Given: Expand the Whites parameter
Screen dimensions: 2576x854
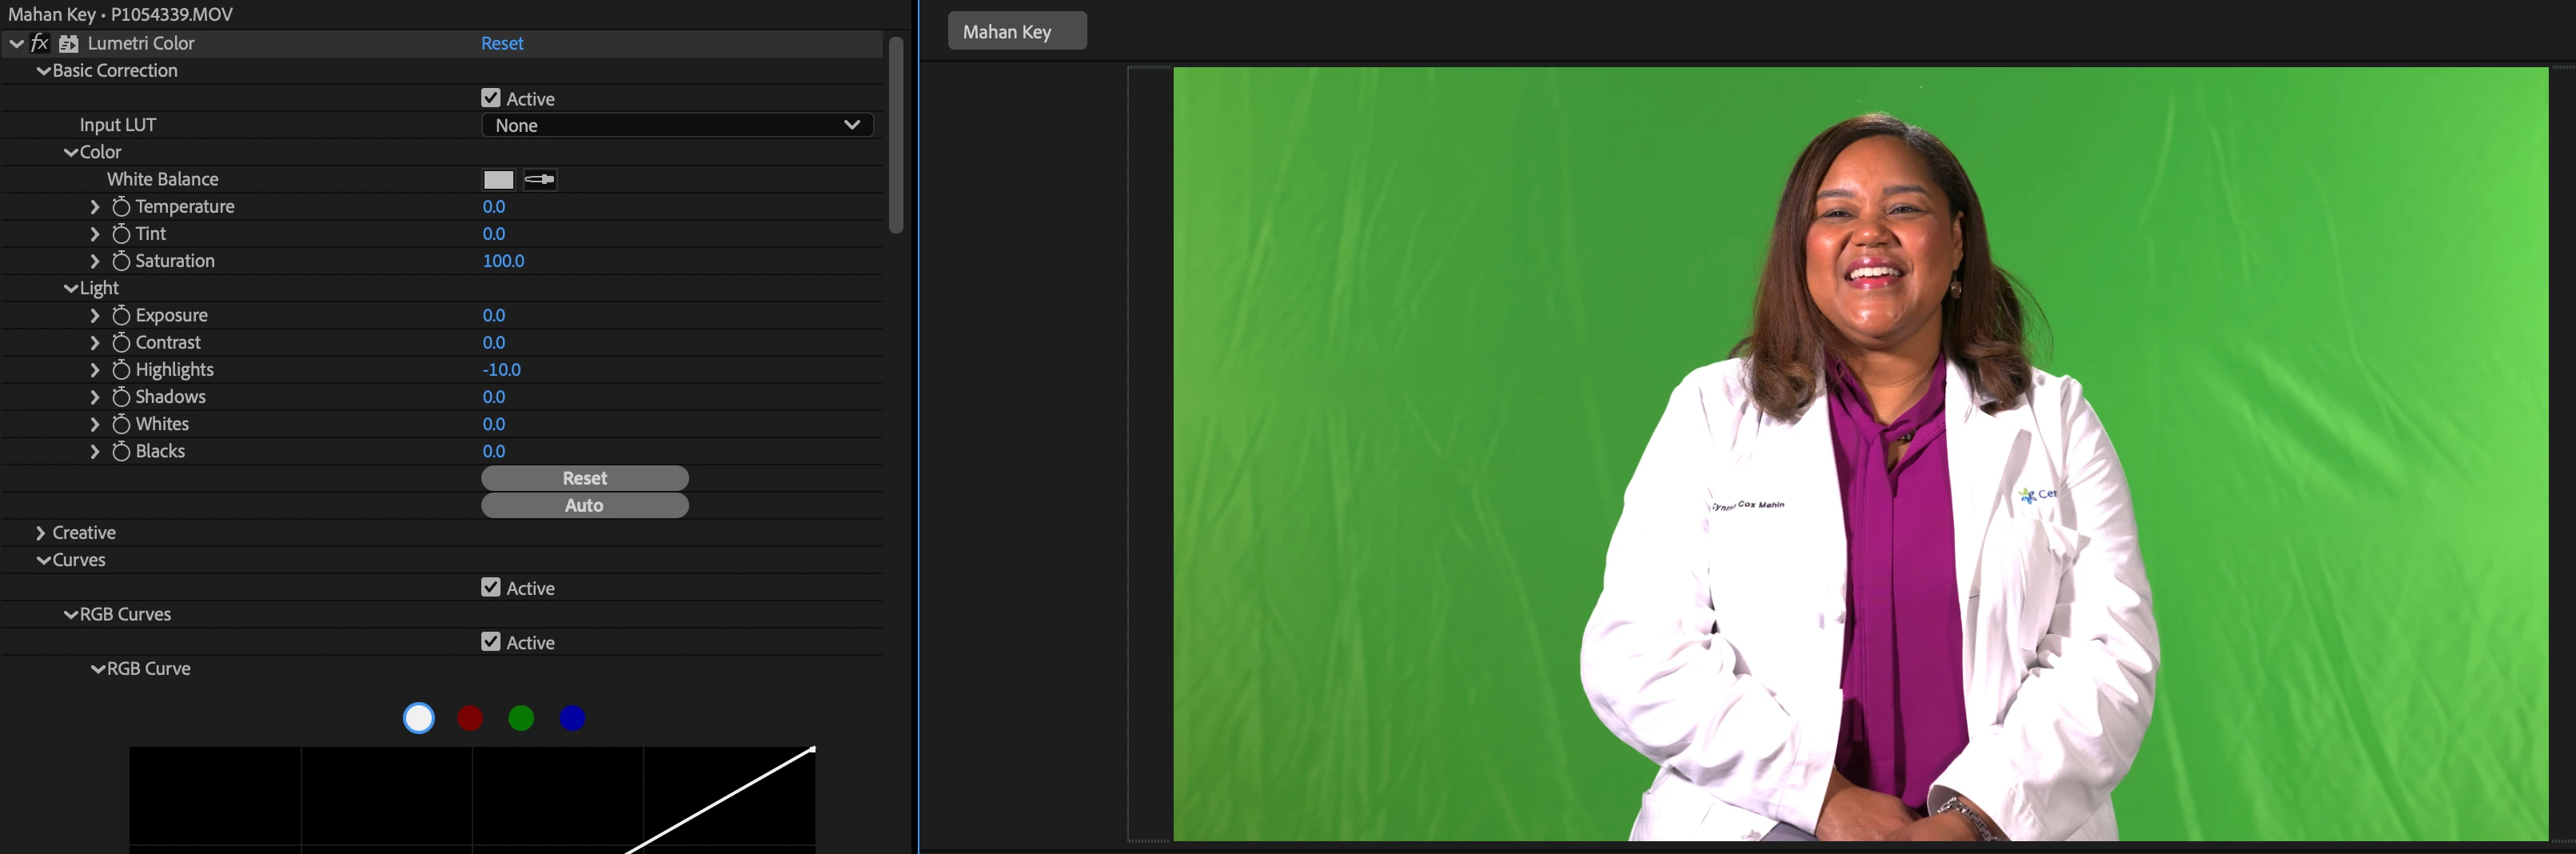Looking at the screenshot, I should 95,424.
